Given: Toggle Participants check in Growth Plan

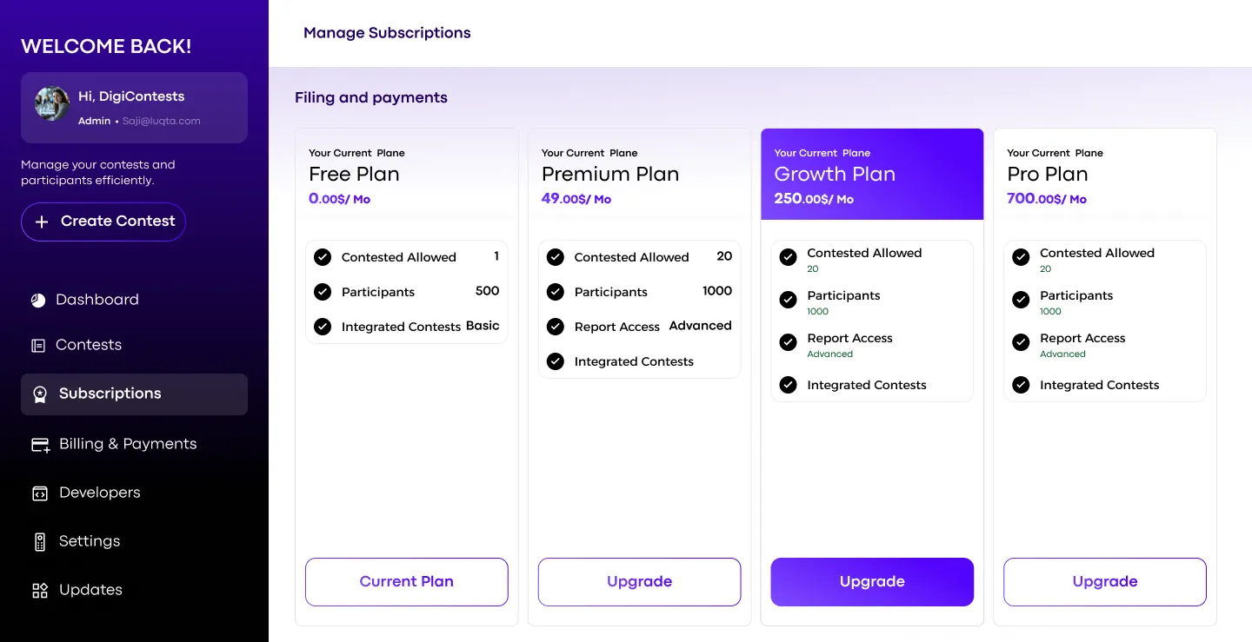Looking at the screenshot, I should [789, 300].
